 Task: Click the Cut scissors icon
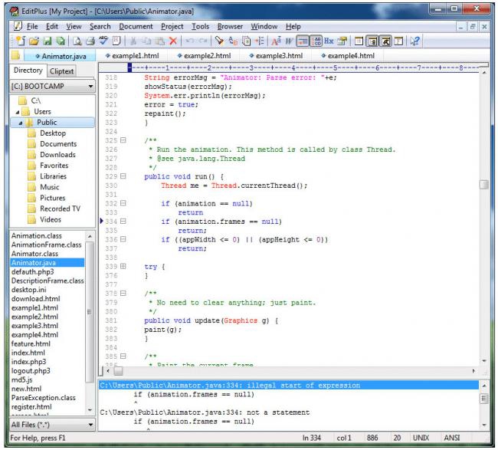point(133,41)
